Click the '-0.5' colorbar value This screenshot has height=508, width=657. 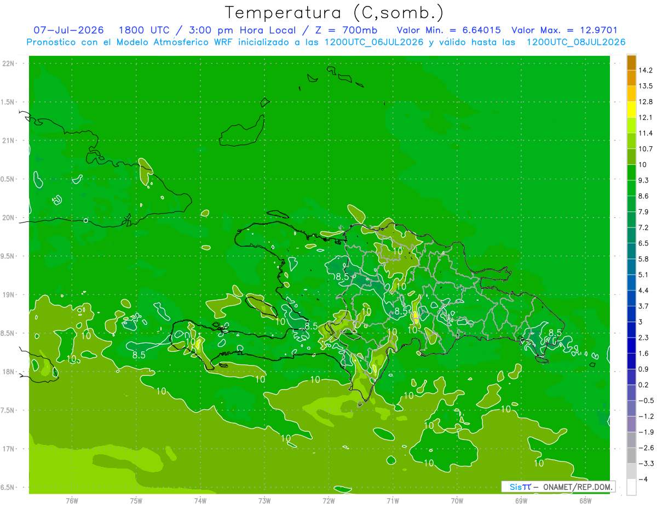pyautogui.click(x=646, y=401)
